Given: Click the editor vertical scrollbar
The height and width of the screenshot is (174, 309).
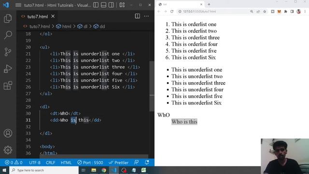Looking at the screenshot, I should (x=152, y=86).
